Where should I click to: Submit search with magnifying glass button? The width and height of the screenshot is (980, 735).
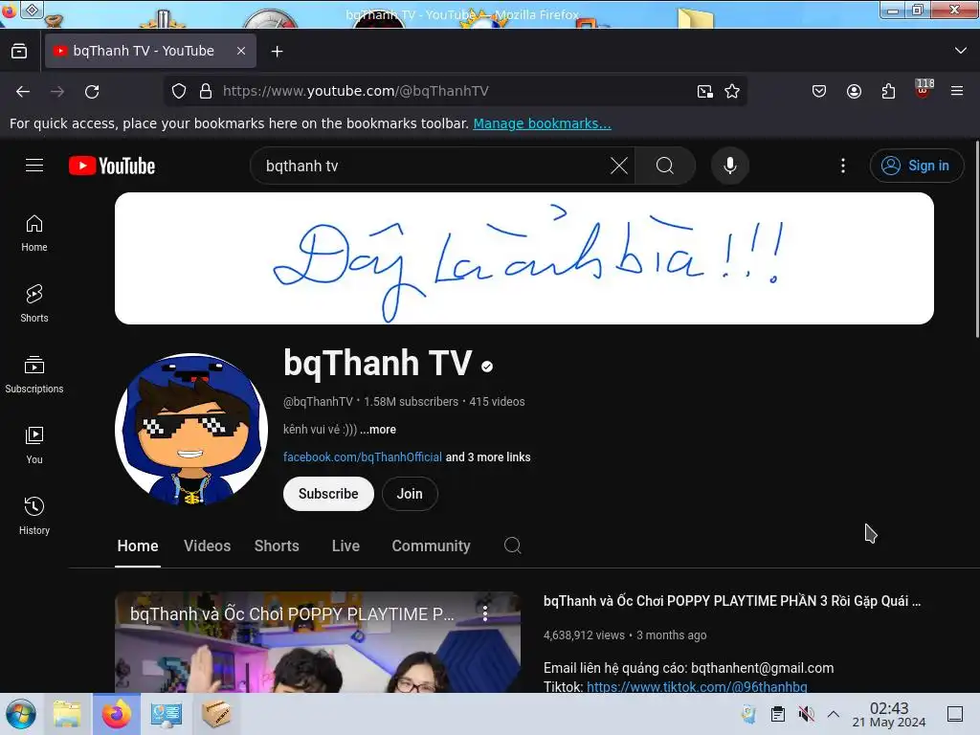point(665,166)
